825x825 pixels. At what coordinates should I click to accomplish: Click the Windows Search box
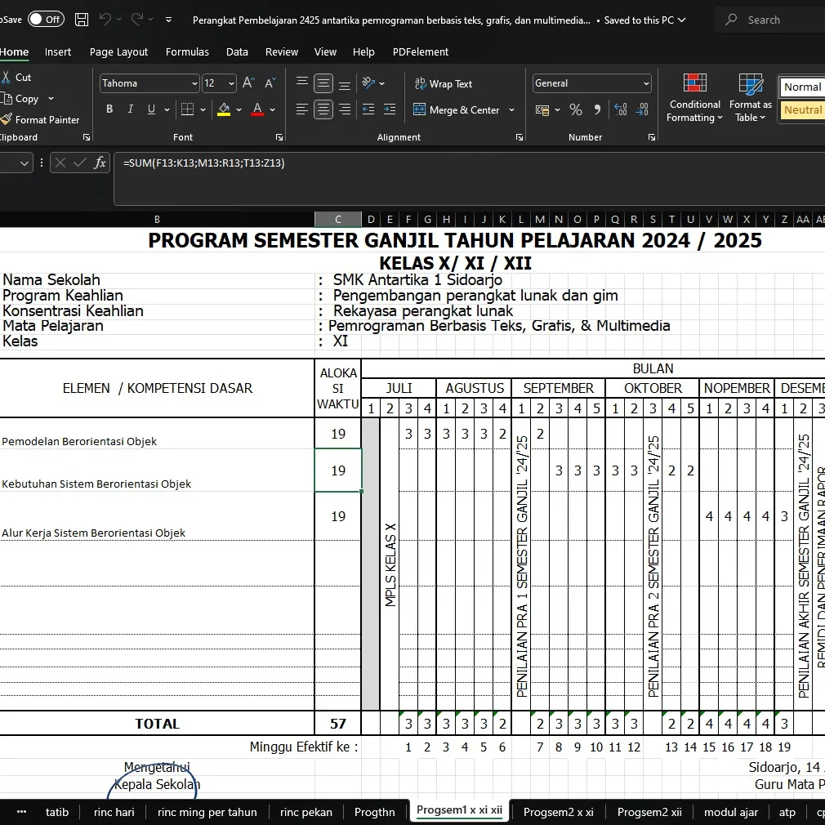click(768, 20)
